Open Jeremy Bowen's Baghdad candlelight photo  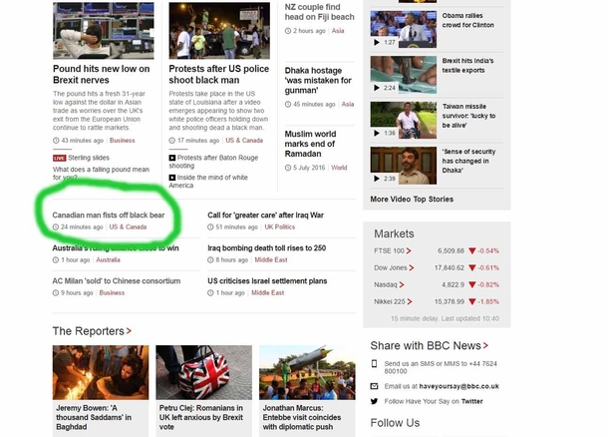[x=101, y=372]
